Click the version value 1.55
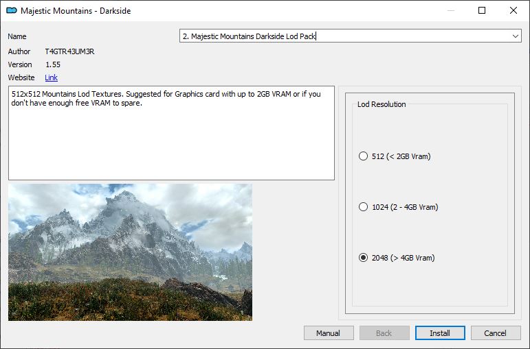This screenshot has width=530, height=349. tap(53, 64)
